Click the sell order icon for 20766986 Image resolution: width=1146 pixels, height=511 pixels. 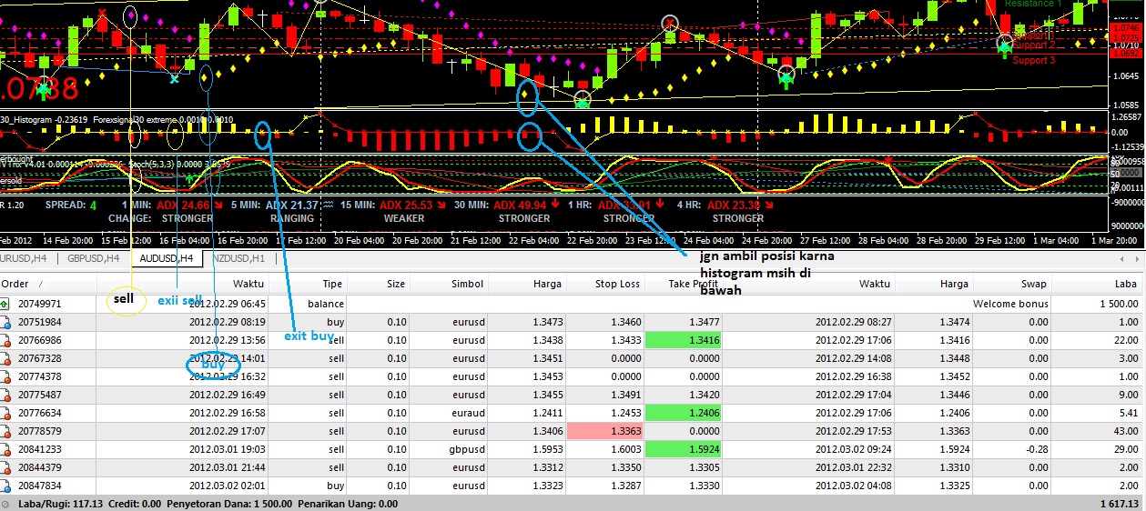pos(5,340)
